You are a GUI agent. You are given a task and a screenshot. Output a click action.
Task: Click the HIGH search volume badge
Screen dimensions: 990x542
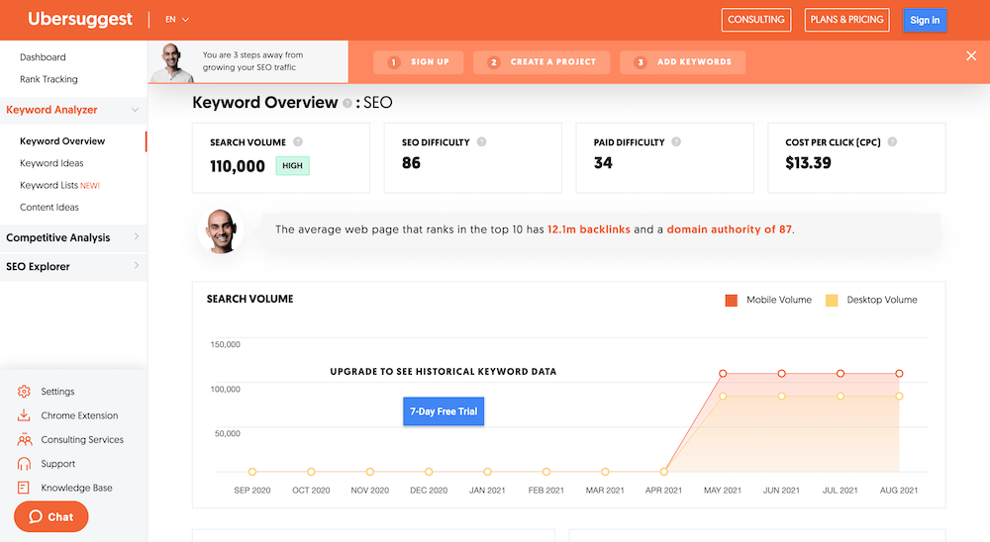[292, 165]
